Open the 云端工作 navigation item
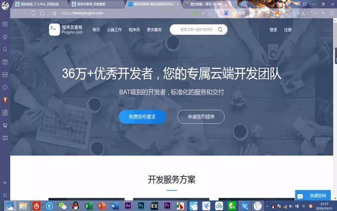Viewport: 337px width, 211px height. click(114, 29)
